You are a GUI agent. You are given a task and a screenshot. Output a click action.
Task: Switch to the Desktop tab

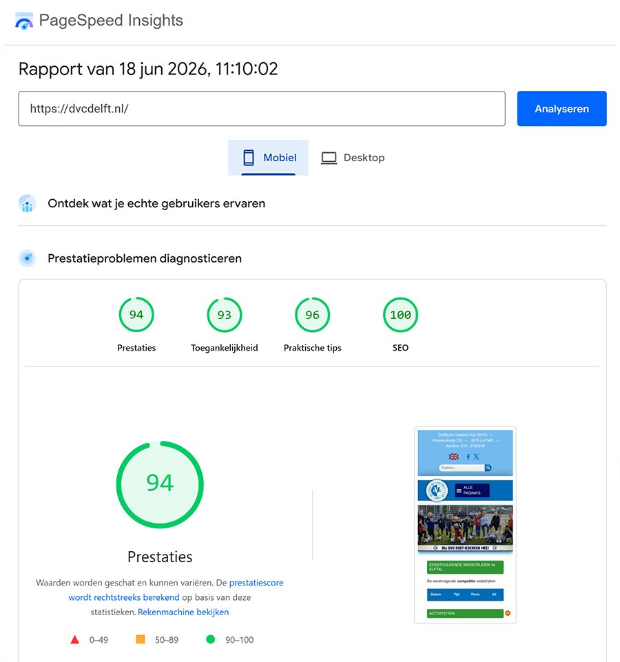(x=353, y=158)
